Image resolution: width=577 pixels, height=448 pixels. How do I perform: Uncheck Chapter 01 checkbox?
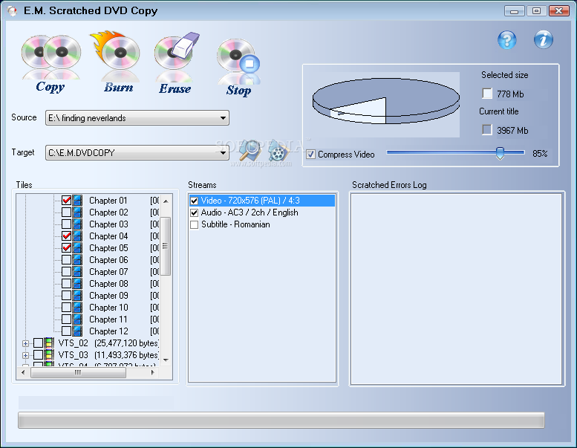tap(67, 201)
